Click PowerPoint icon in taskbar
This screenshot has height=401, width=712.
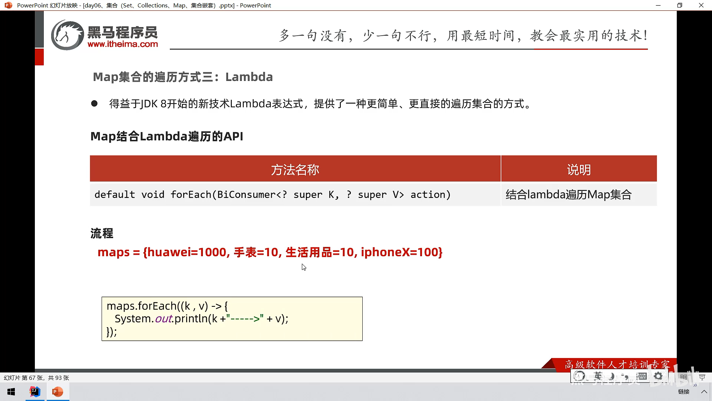(57, 392)
